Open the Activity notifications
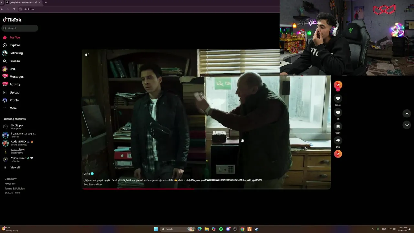 pyautogui.click(x=11, y=84)
